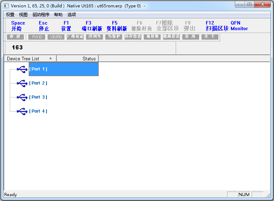Viewport: 274px width, 201px height.
Task: Click the 隐藏信息 button
Action: [x=171, y=36]
